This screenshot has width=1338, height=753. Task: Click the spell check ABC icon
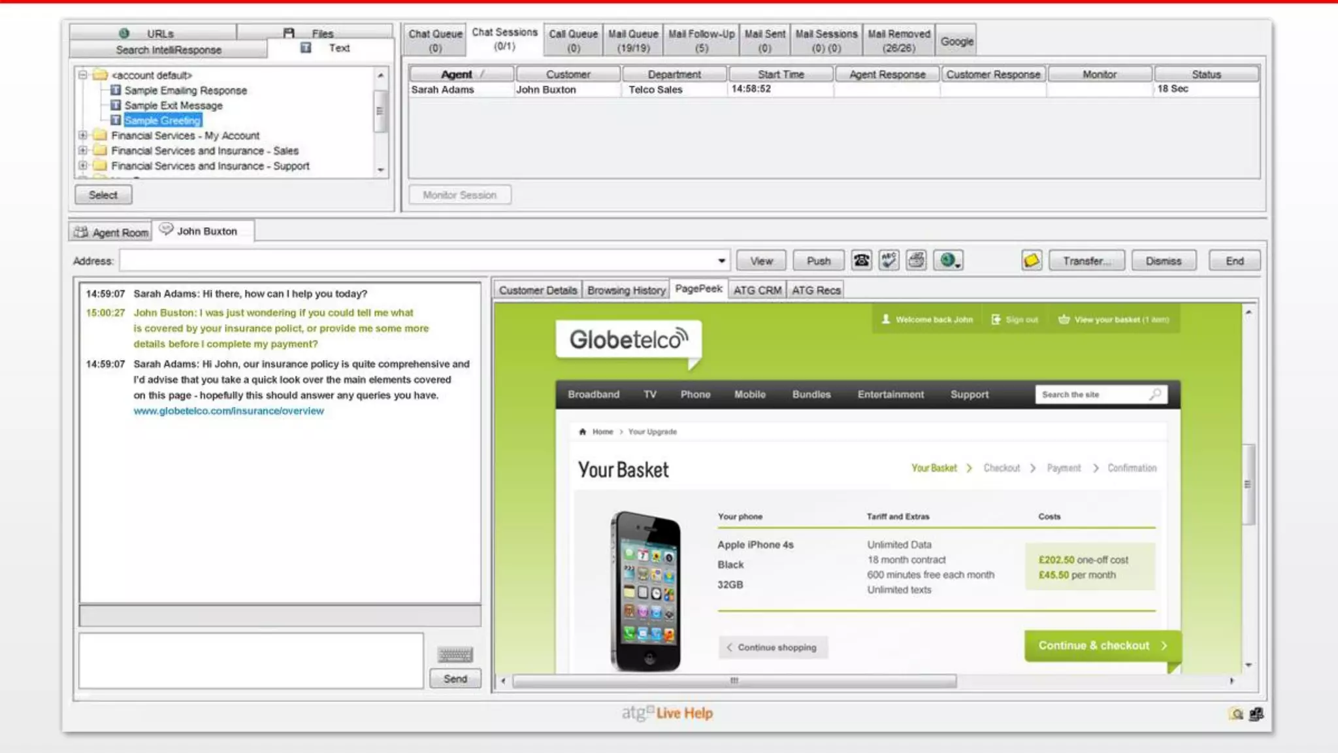click(889, 261)
